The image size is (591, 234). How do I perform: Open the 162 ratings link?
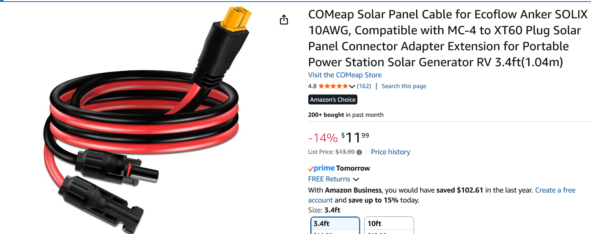coord(364,86)
